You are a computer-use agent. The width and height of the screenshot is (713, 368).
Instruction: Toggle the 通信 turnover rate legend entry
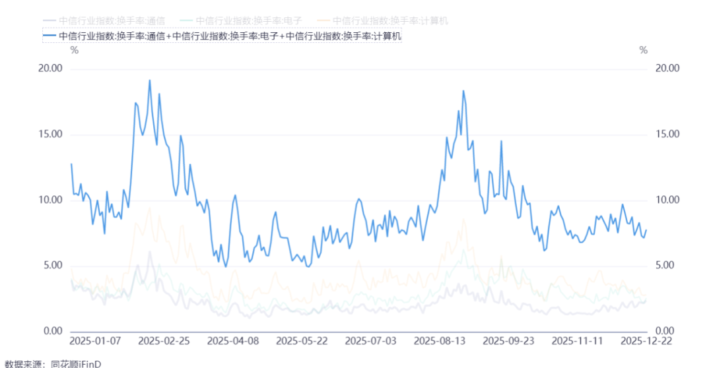pos(104,21)
